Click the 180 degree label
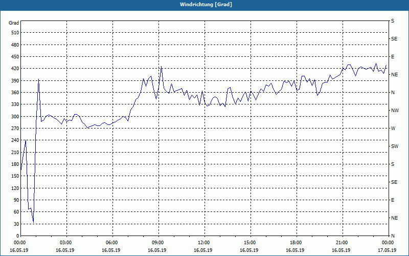The height and width of the screenshot is (256, 409). [x=15, y=164]
